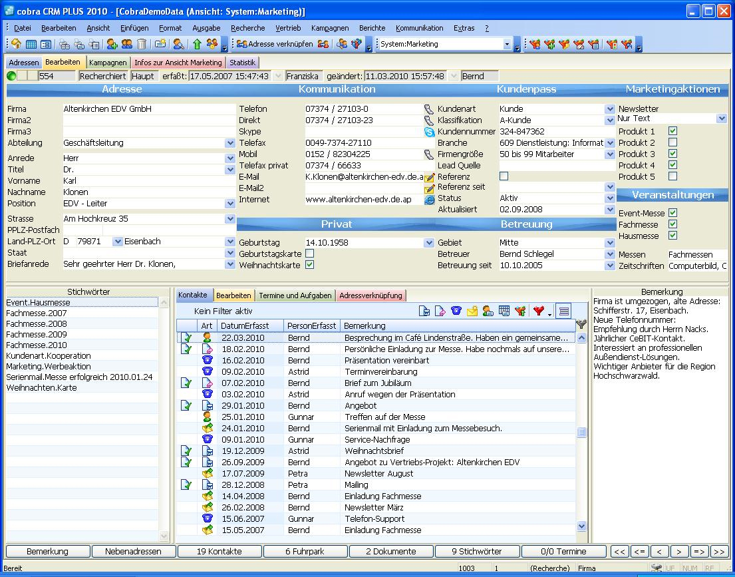
Task: Click the 19 Kontakte button
Action: (x=220, y=552)
